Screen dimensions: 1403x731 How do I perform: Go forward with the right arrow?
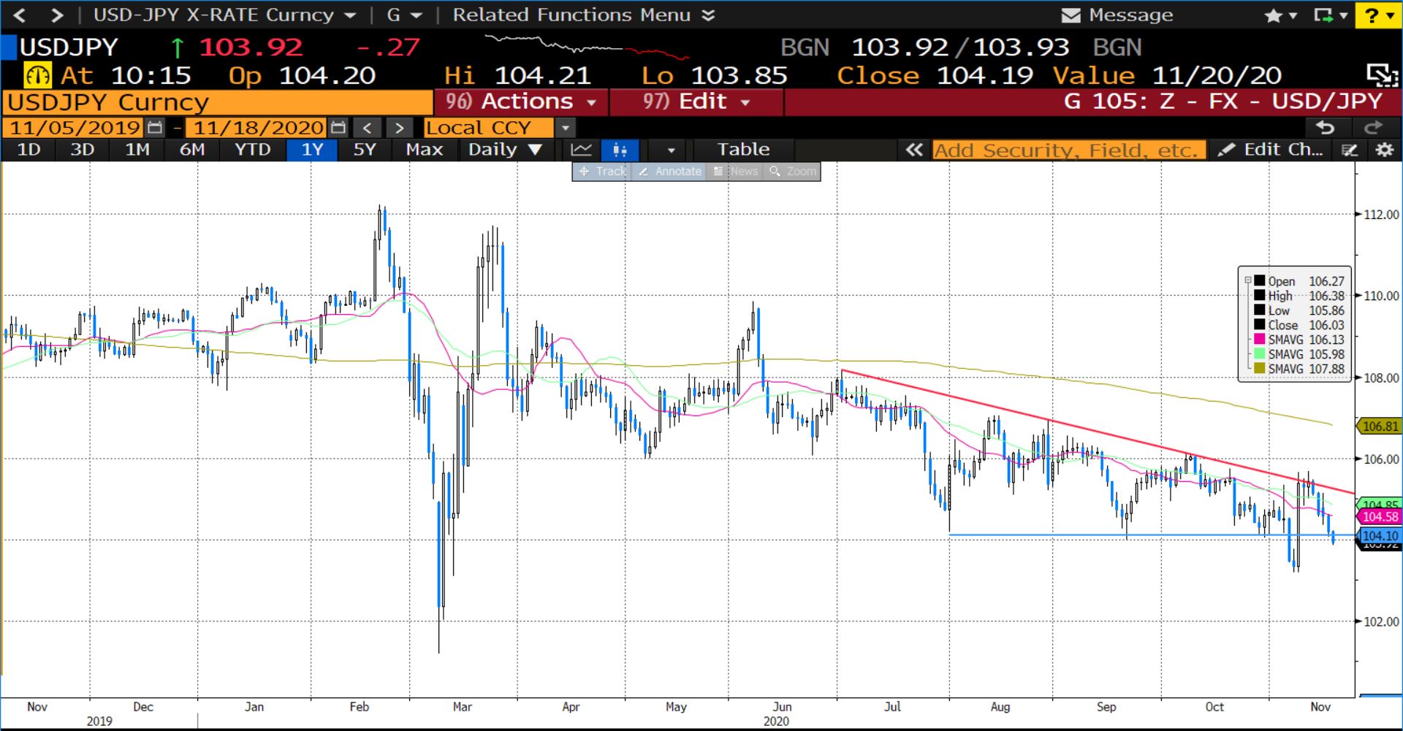point(56,15)
